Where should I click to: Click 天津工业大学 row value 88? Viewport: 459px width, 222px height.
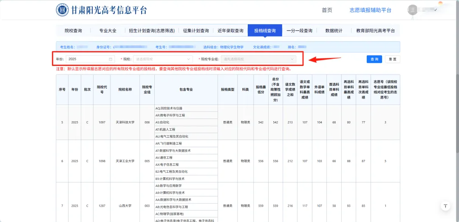(348, 161)
